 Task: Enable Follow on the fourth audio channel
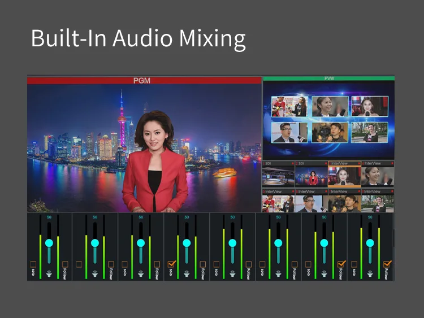pyautogui.click(x=202, y=264)
